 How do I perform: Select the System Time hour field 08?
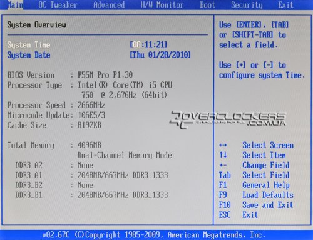[x=136, y=44]
